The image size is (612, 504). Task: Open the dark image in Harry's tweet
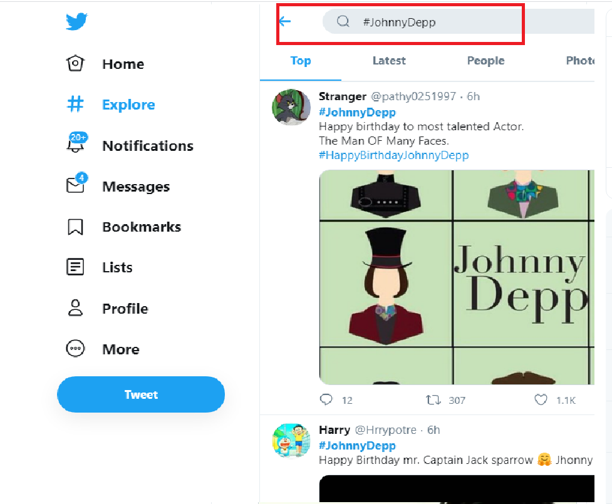click(457, 488)
